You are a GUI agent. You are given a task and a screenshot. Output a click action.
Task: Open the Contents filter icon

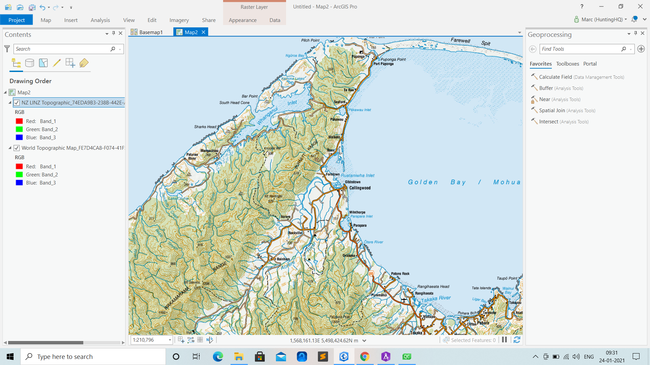7,49
